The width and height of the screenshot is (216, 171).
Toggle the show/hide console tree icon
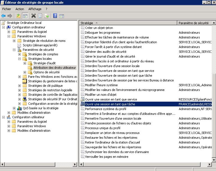pos(25,16)
